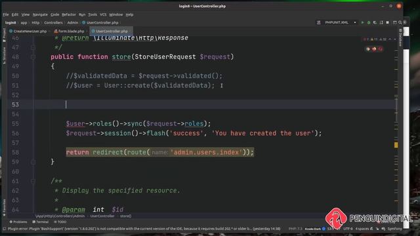Open the Structure tool window on left sidebar
This screenshot has width=420, height=236.
click(4, 55)
